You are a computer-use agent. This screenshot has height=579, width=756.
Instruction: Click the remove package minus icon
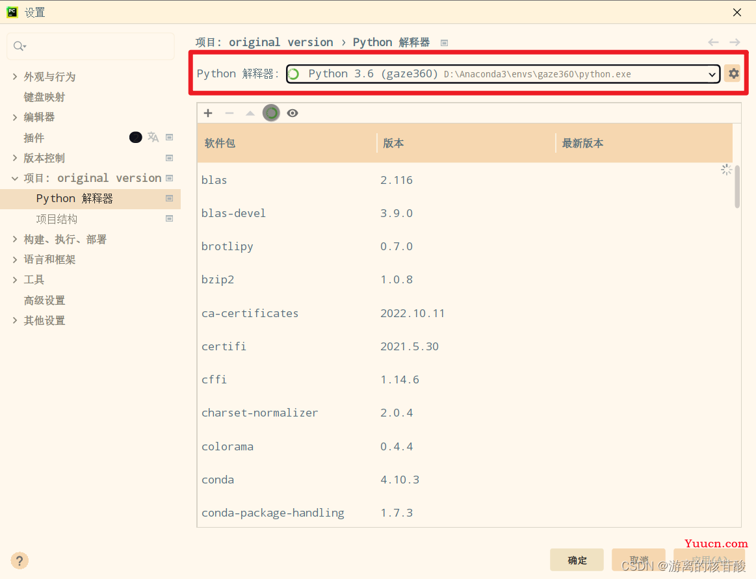pos(229,113)
